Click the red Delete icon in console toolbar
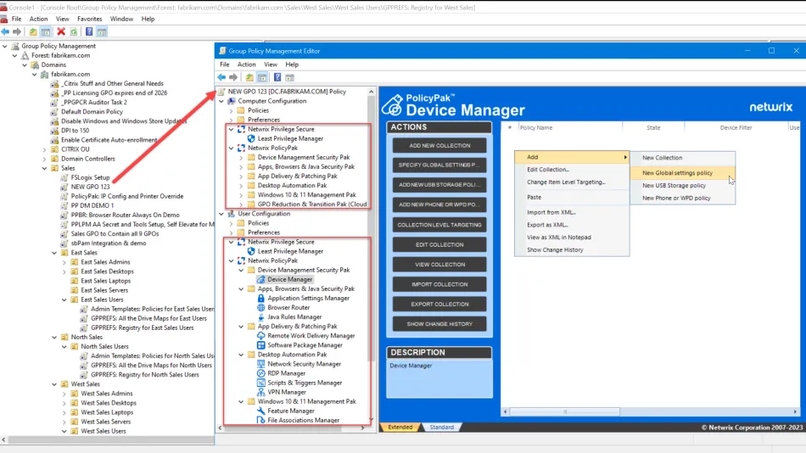Screen dimensions: 806x453 tap(61, 31)
